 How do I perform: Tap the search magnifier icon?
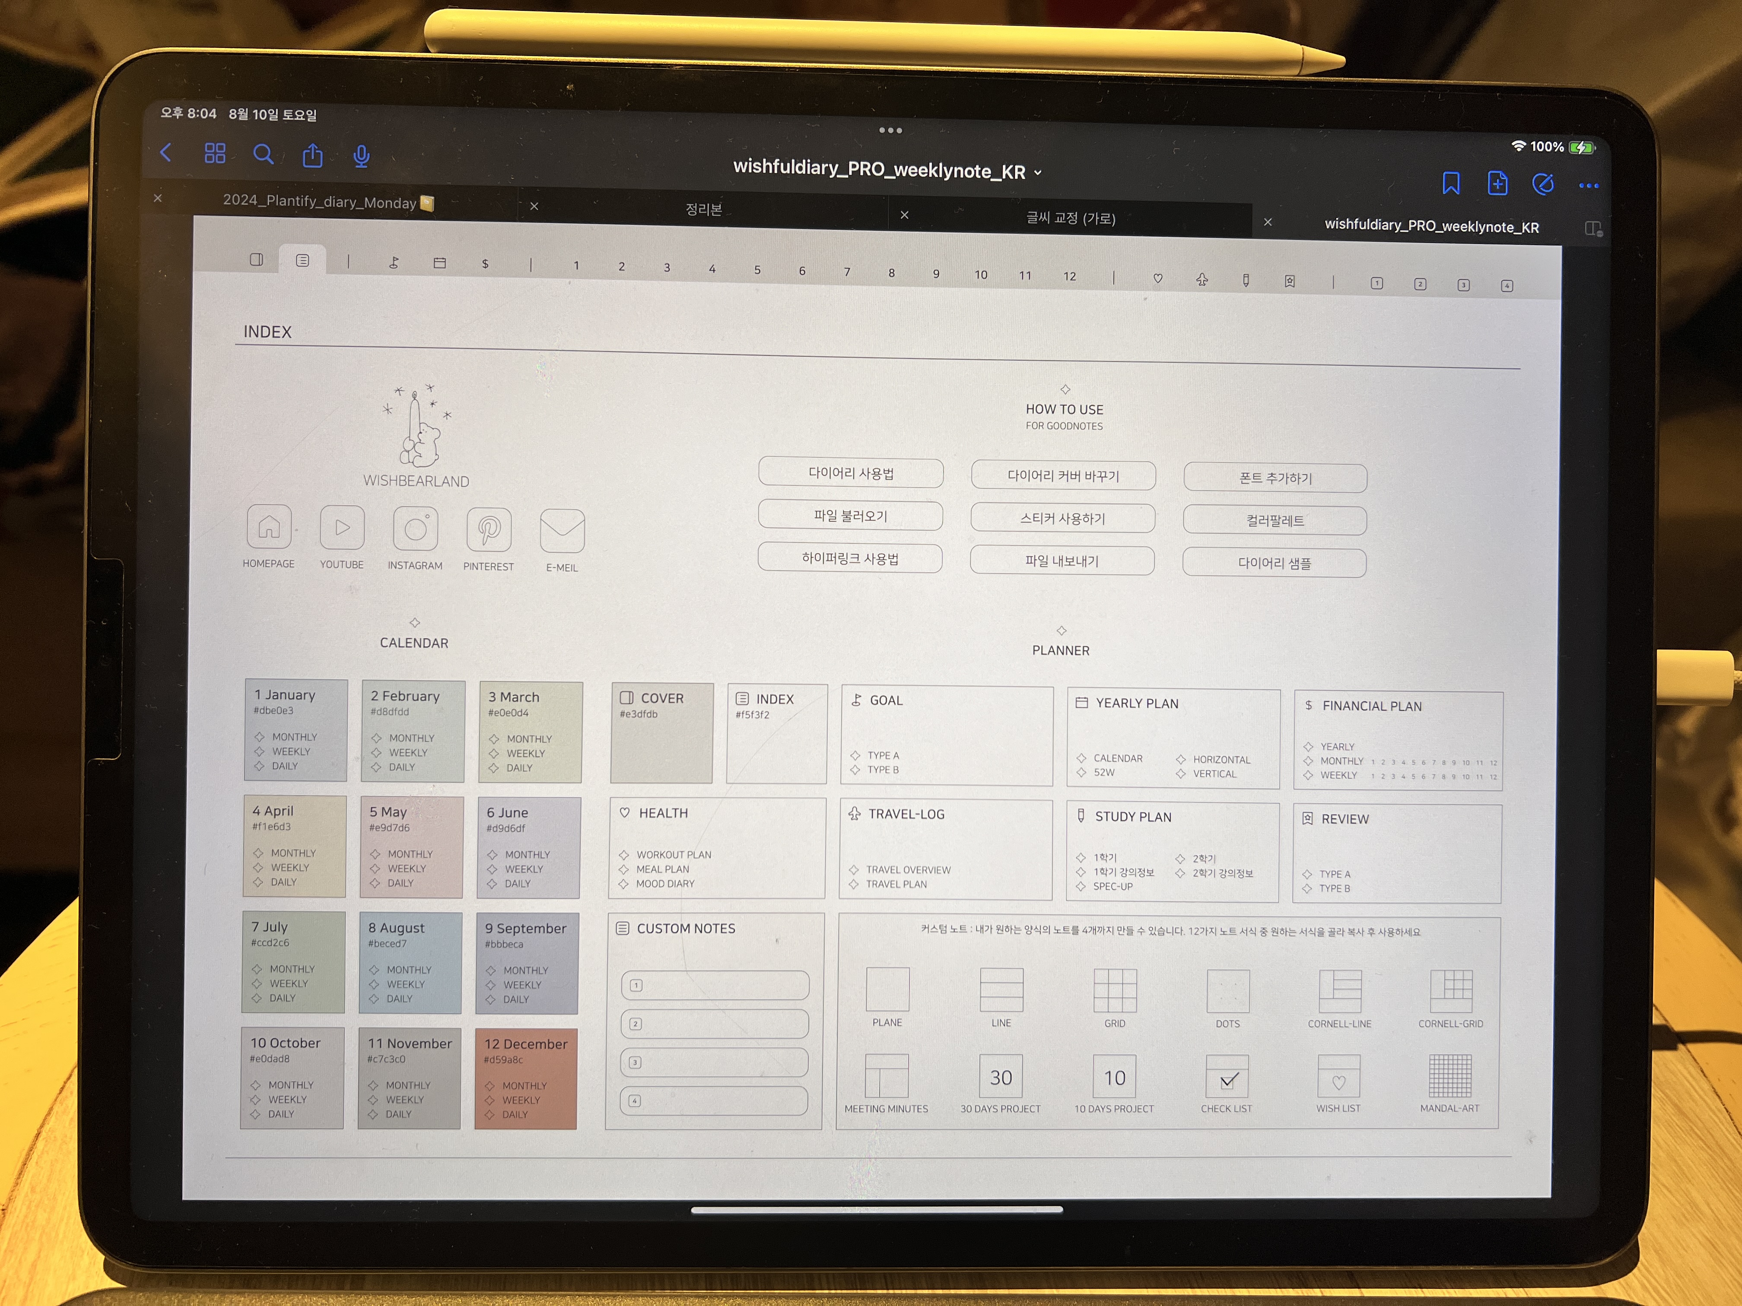coord(263,154)
